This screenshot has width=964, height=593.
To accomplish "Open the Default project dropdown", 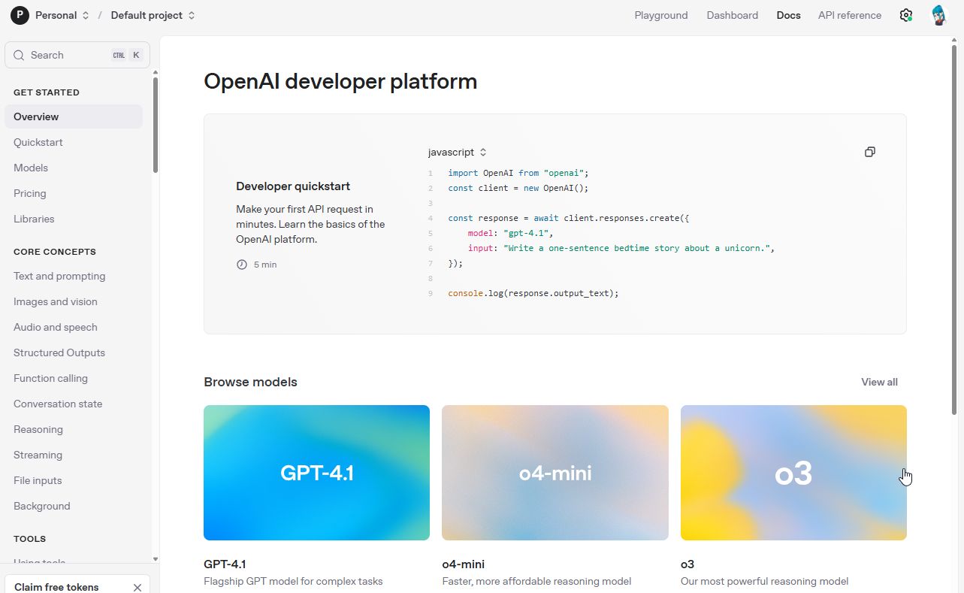I will pyautogui.click(x=153, y=15).
